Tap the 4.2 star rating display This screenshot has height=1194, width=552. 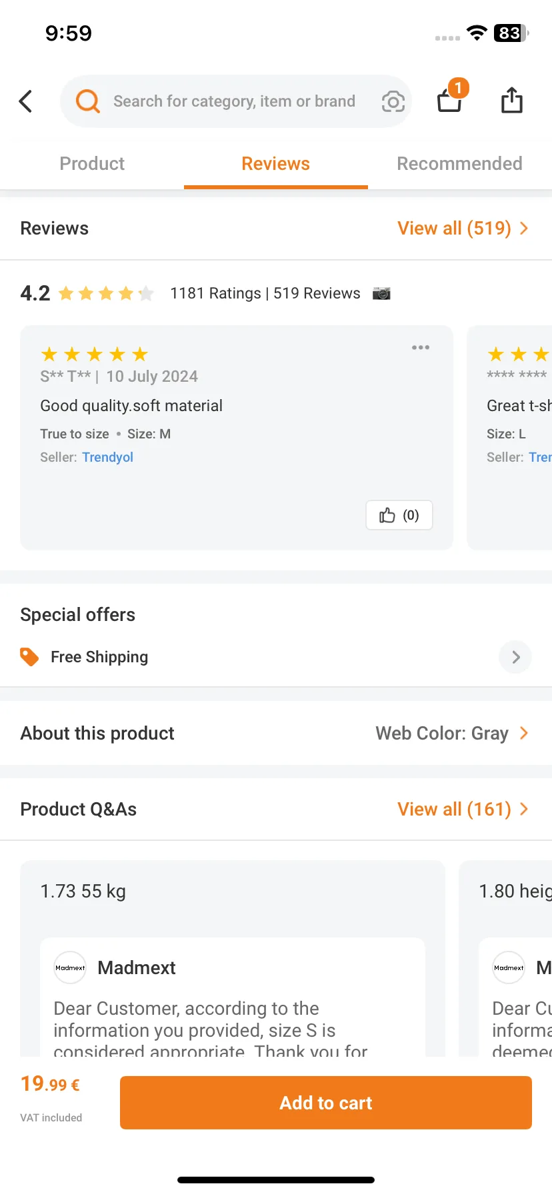pos(87,293)
